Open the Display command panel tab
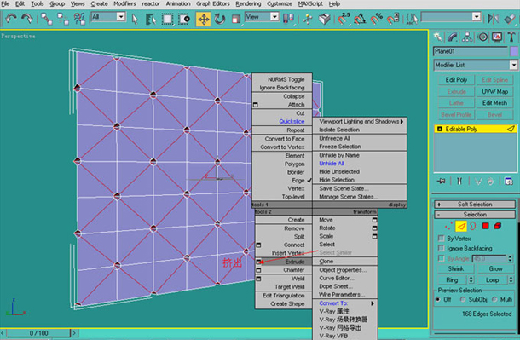The image size is (520, 340). 497,37
